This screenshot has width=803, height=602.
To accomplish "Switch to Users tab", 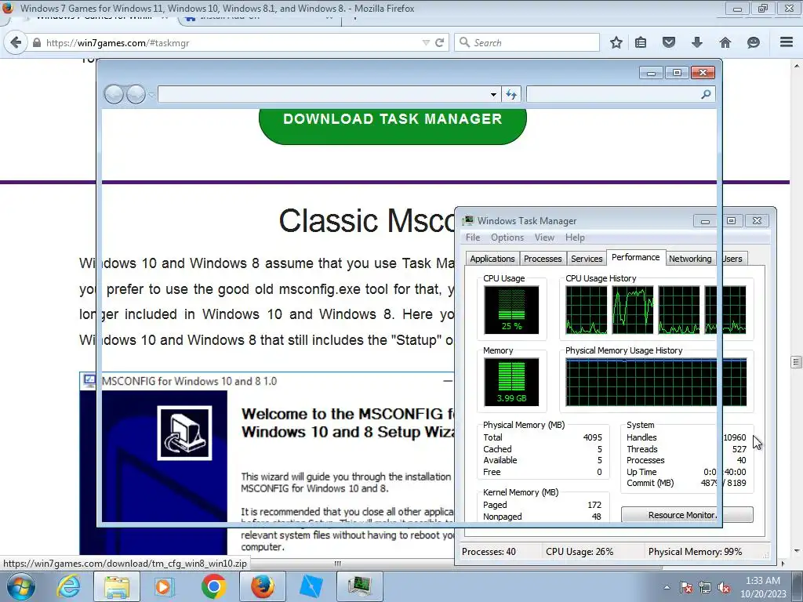I will coord(732,259).
